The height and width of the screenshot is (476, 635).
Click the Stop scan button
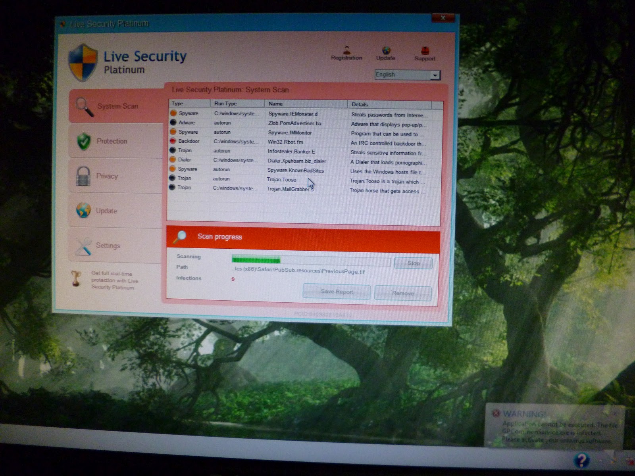[x=413, y=263]
